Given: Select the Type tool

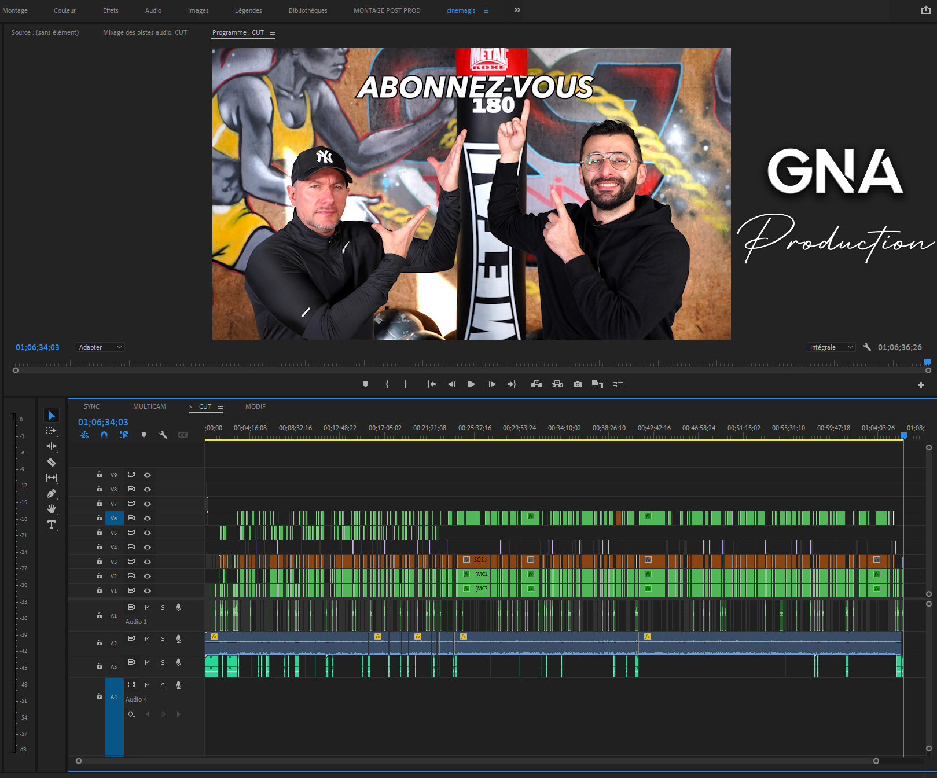Looking at the screenshot, I should 52,524.
